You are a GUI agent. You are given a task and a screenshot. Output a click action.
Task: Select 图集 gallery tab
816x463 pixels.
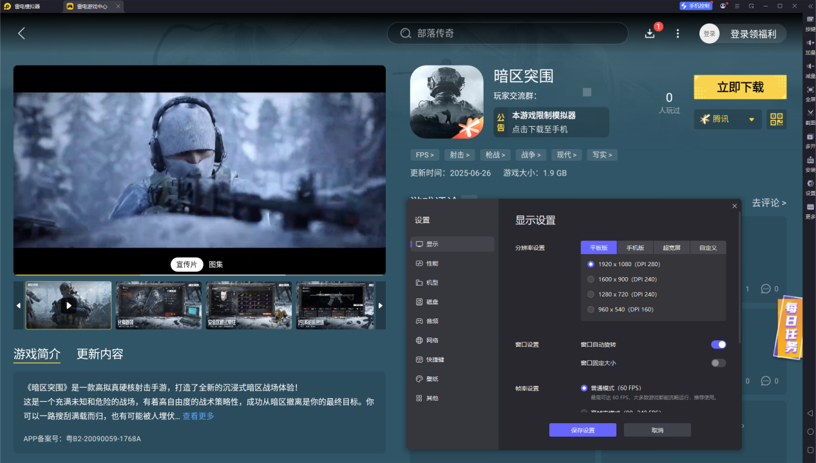(216, 264)
